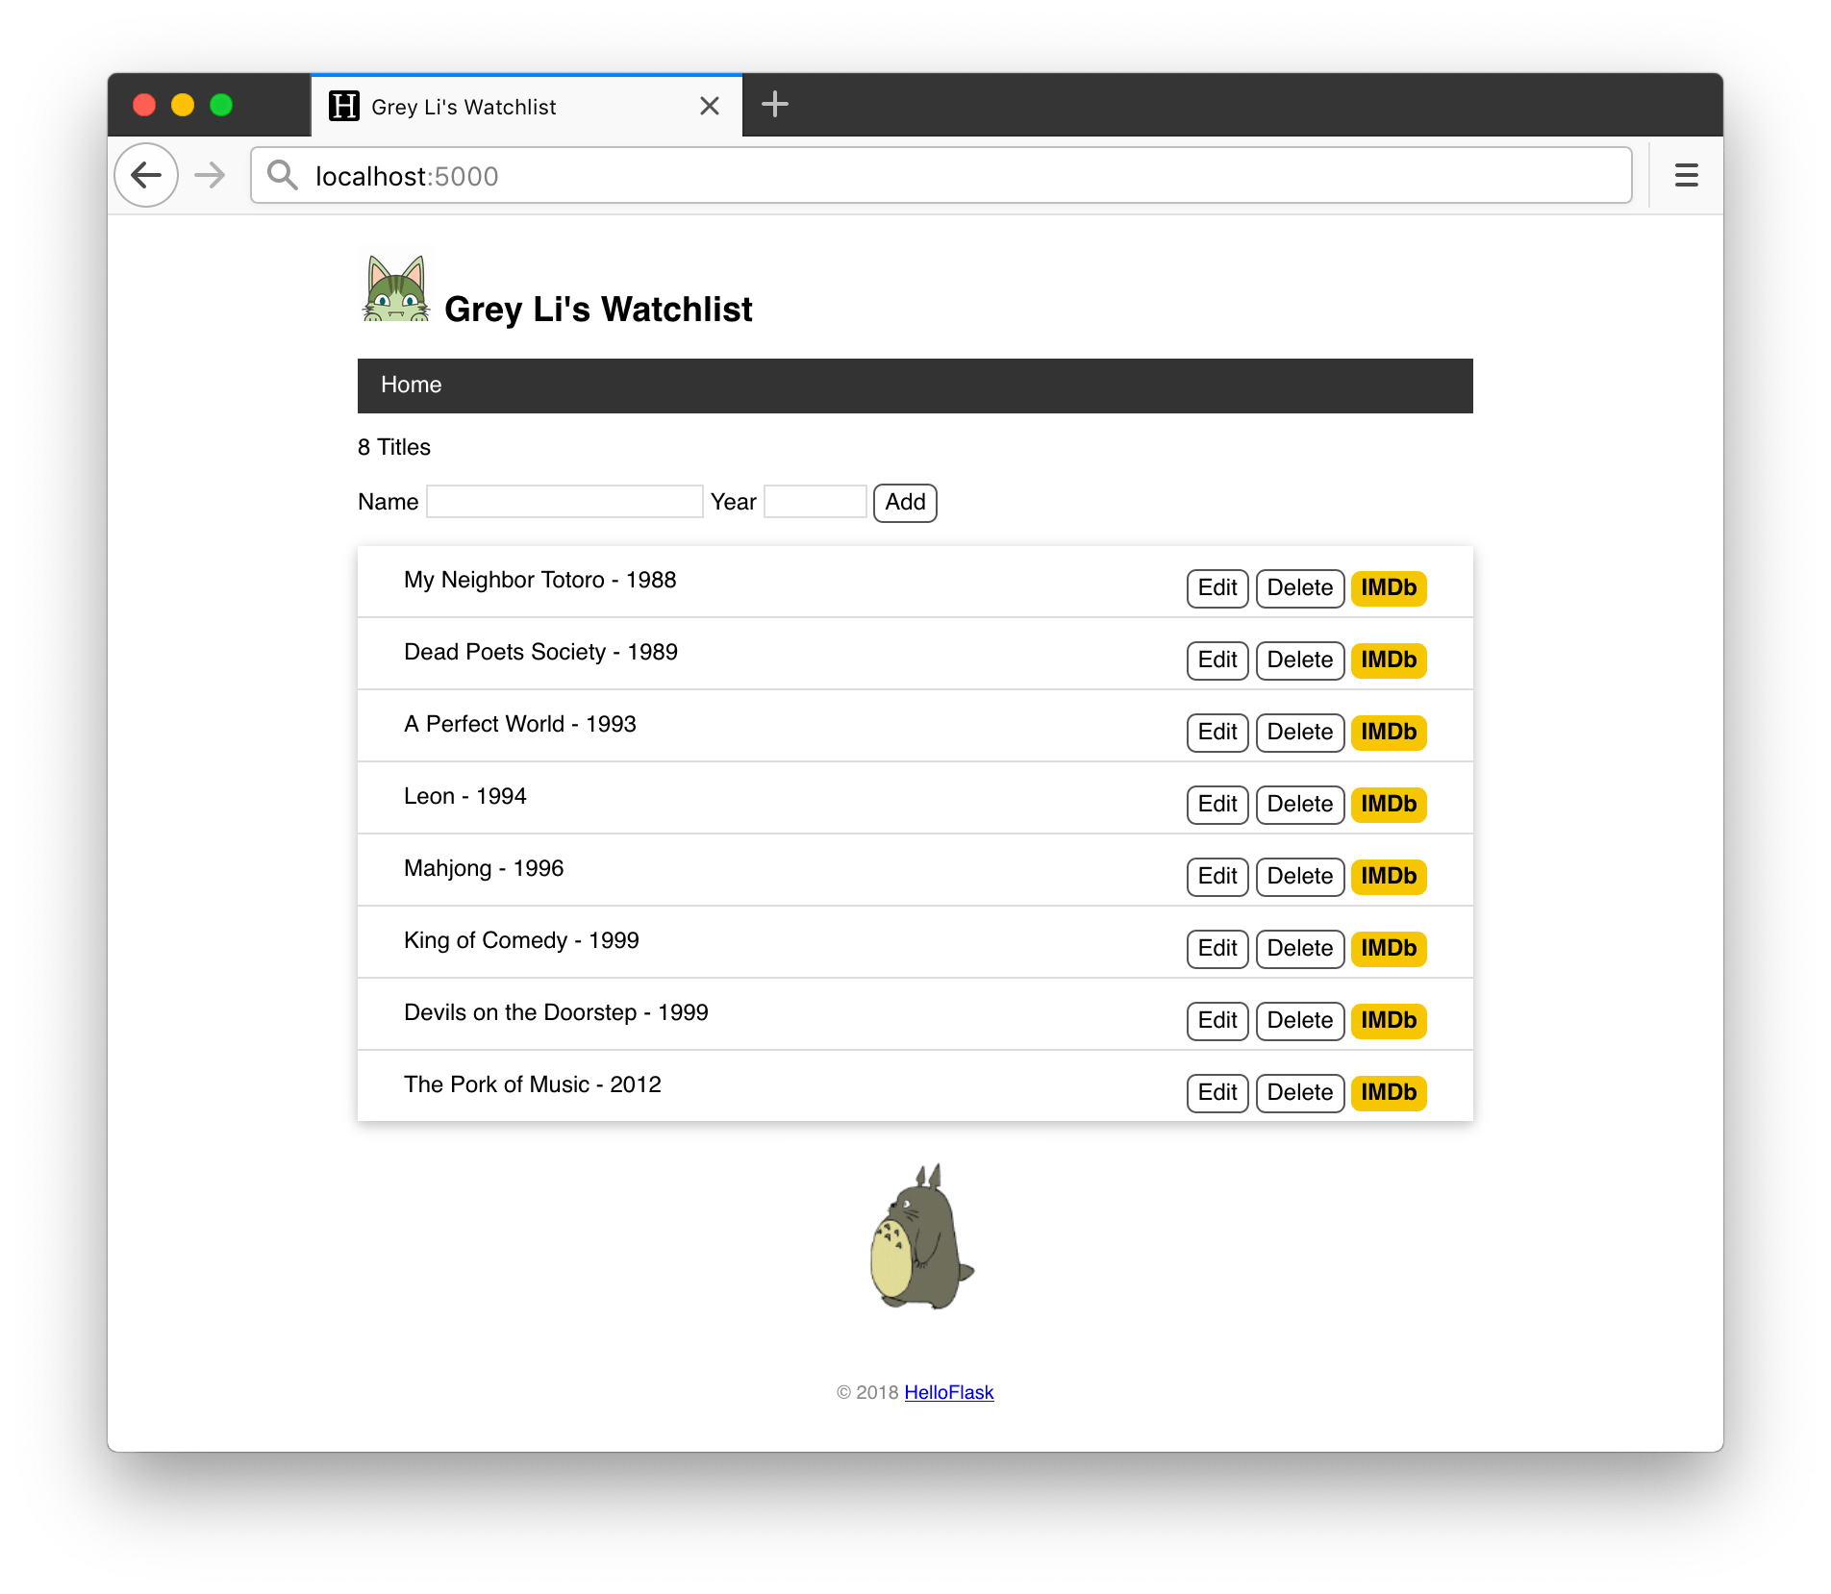Edit the My Neighbor Totoro entry
Viewport: 1831px width, 1594px height.
(x=1216, y=587)
